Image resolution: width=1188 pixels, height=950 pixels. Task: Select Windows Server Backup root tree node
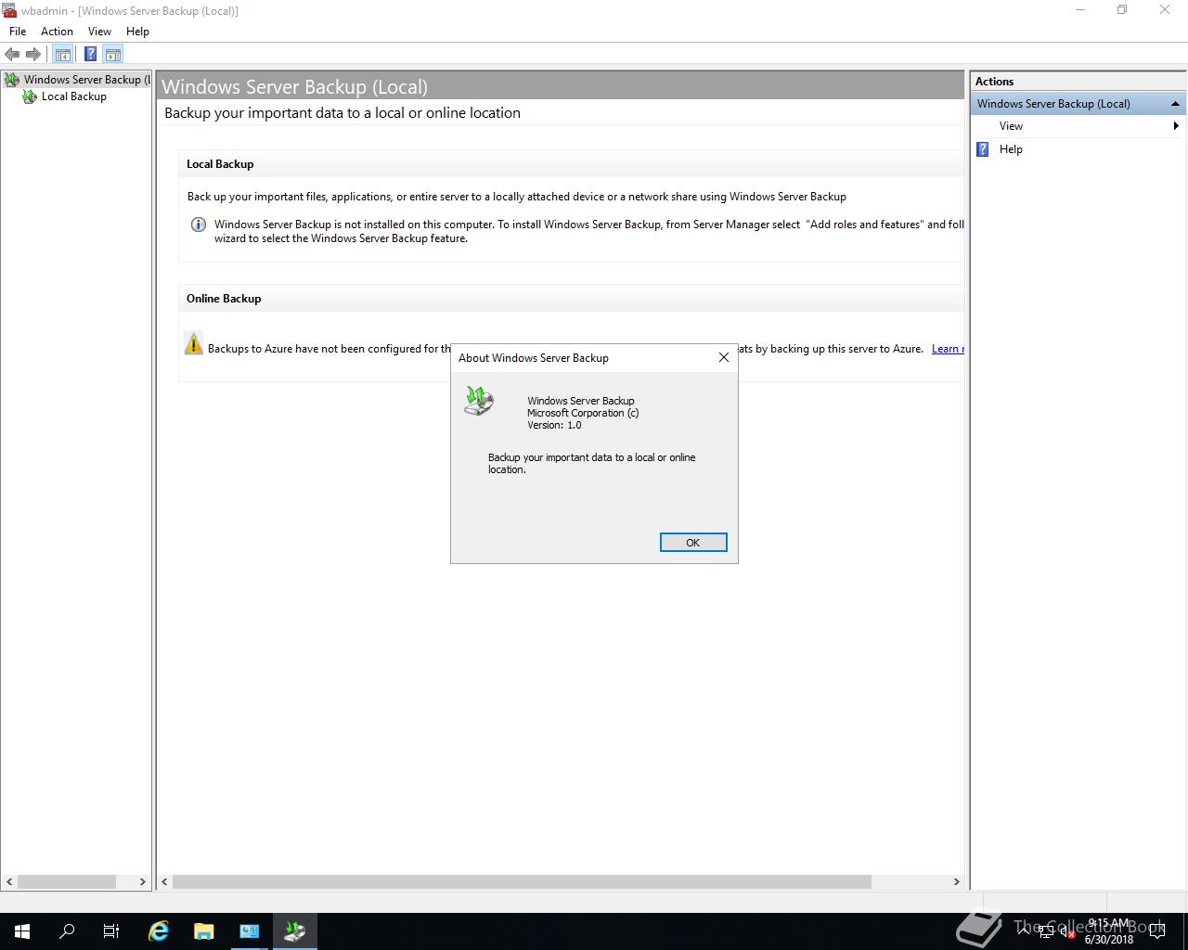pos(86,80)
